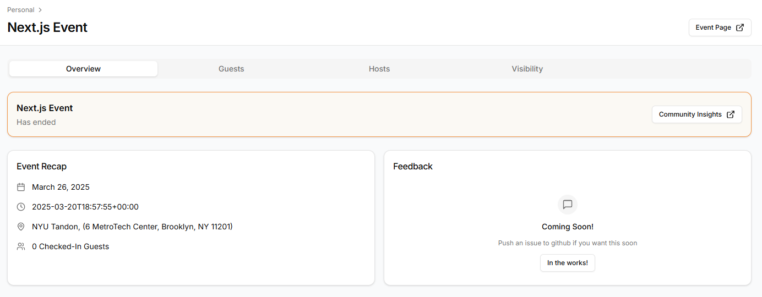Click the people icon beside Checked-In Guests
Viewport: 762px width, 297px height.
pos(21,246)
